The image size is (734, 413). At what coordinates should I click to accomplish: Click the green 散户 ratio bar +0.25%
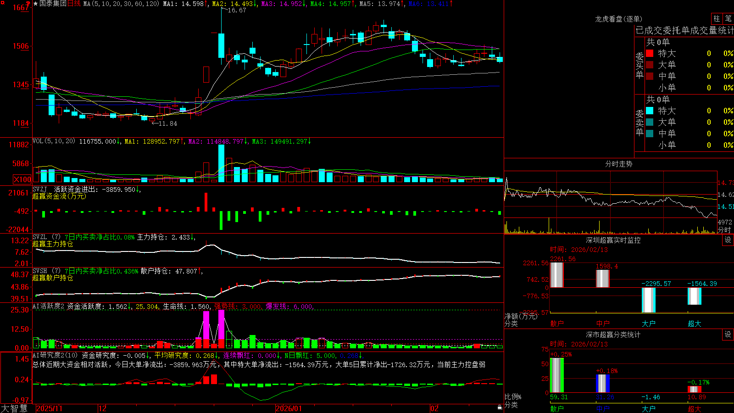(x=557, y=375)
